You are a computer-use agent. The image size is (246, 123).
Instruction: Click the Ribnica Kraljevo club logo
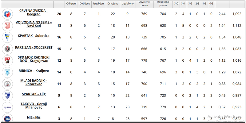click(x=7, y=72)
